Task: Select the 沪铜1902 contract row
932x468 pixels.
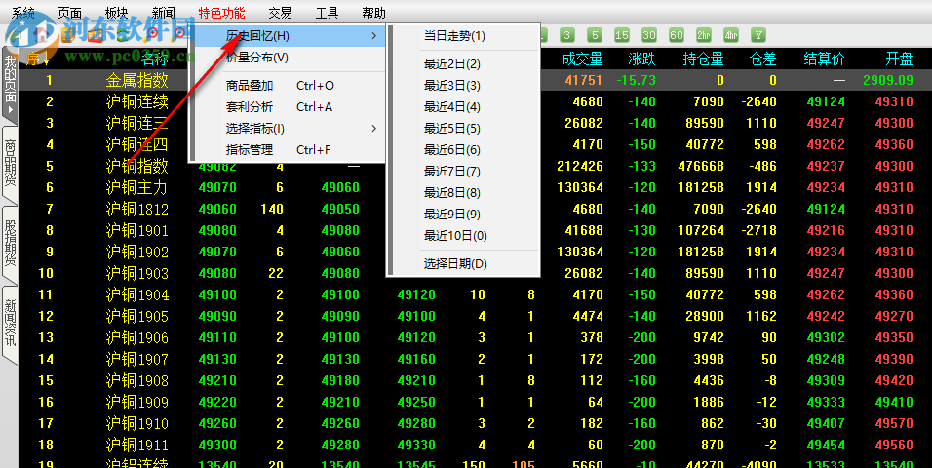Action: click(476, 253)
